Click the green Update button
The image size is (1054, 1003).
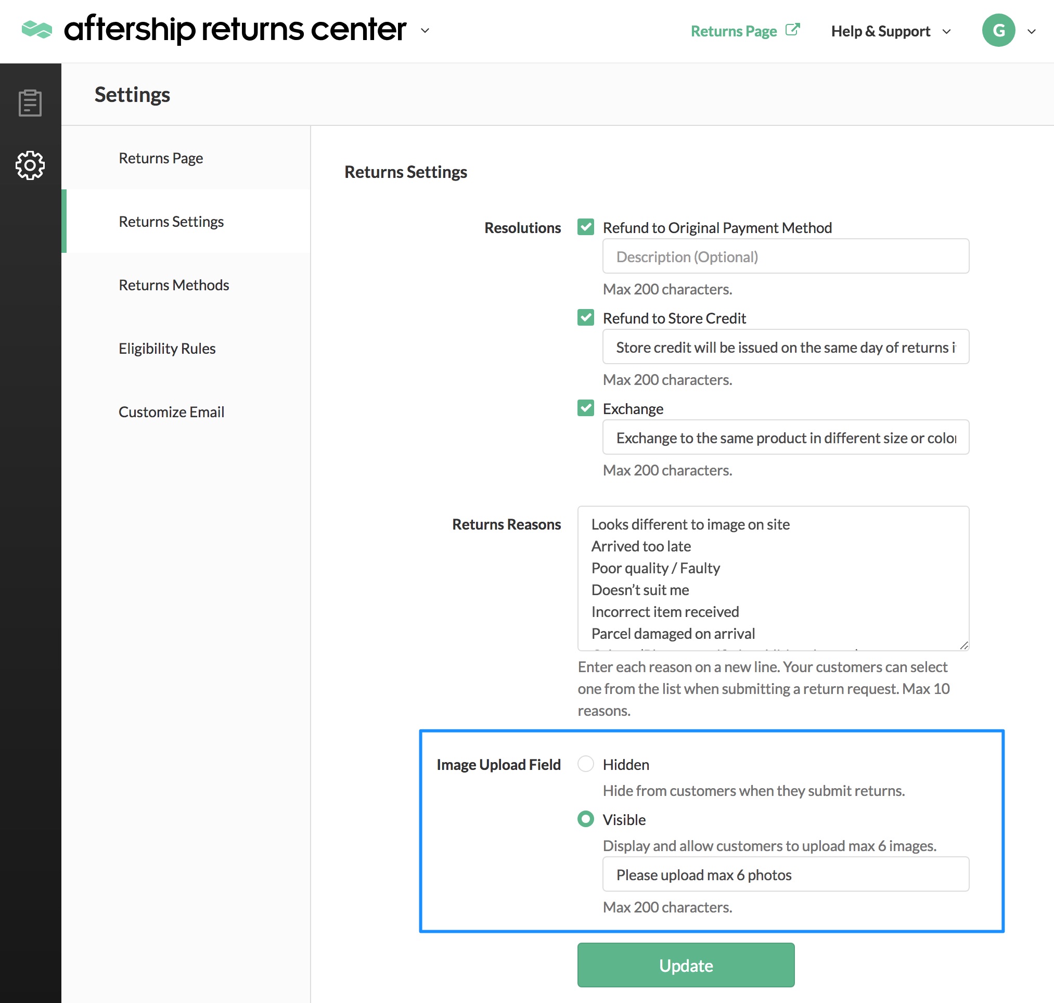pyautogui.click(x=686, y=966)
